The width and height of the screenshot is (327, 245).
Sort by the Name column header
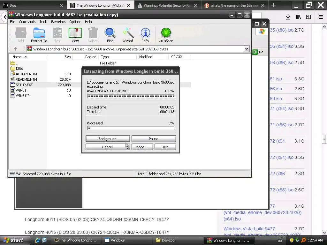[x=28, y=57]
